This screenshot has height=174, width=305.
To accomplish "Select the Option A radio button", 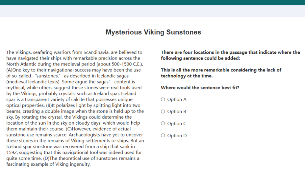I will coord(163,100).
